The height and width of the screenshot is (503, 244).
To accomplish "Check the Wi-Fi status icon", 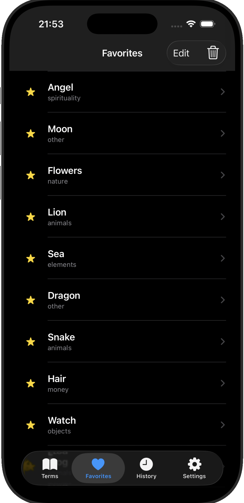I will (x=191, y=24).
